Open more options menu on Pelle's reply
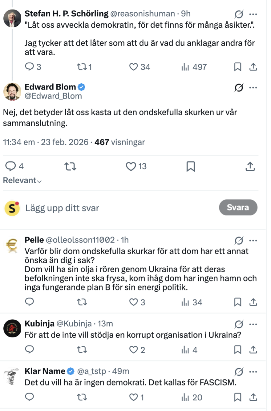 [x=253, y=240]
